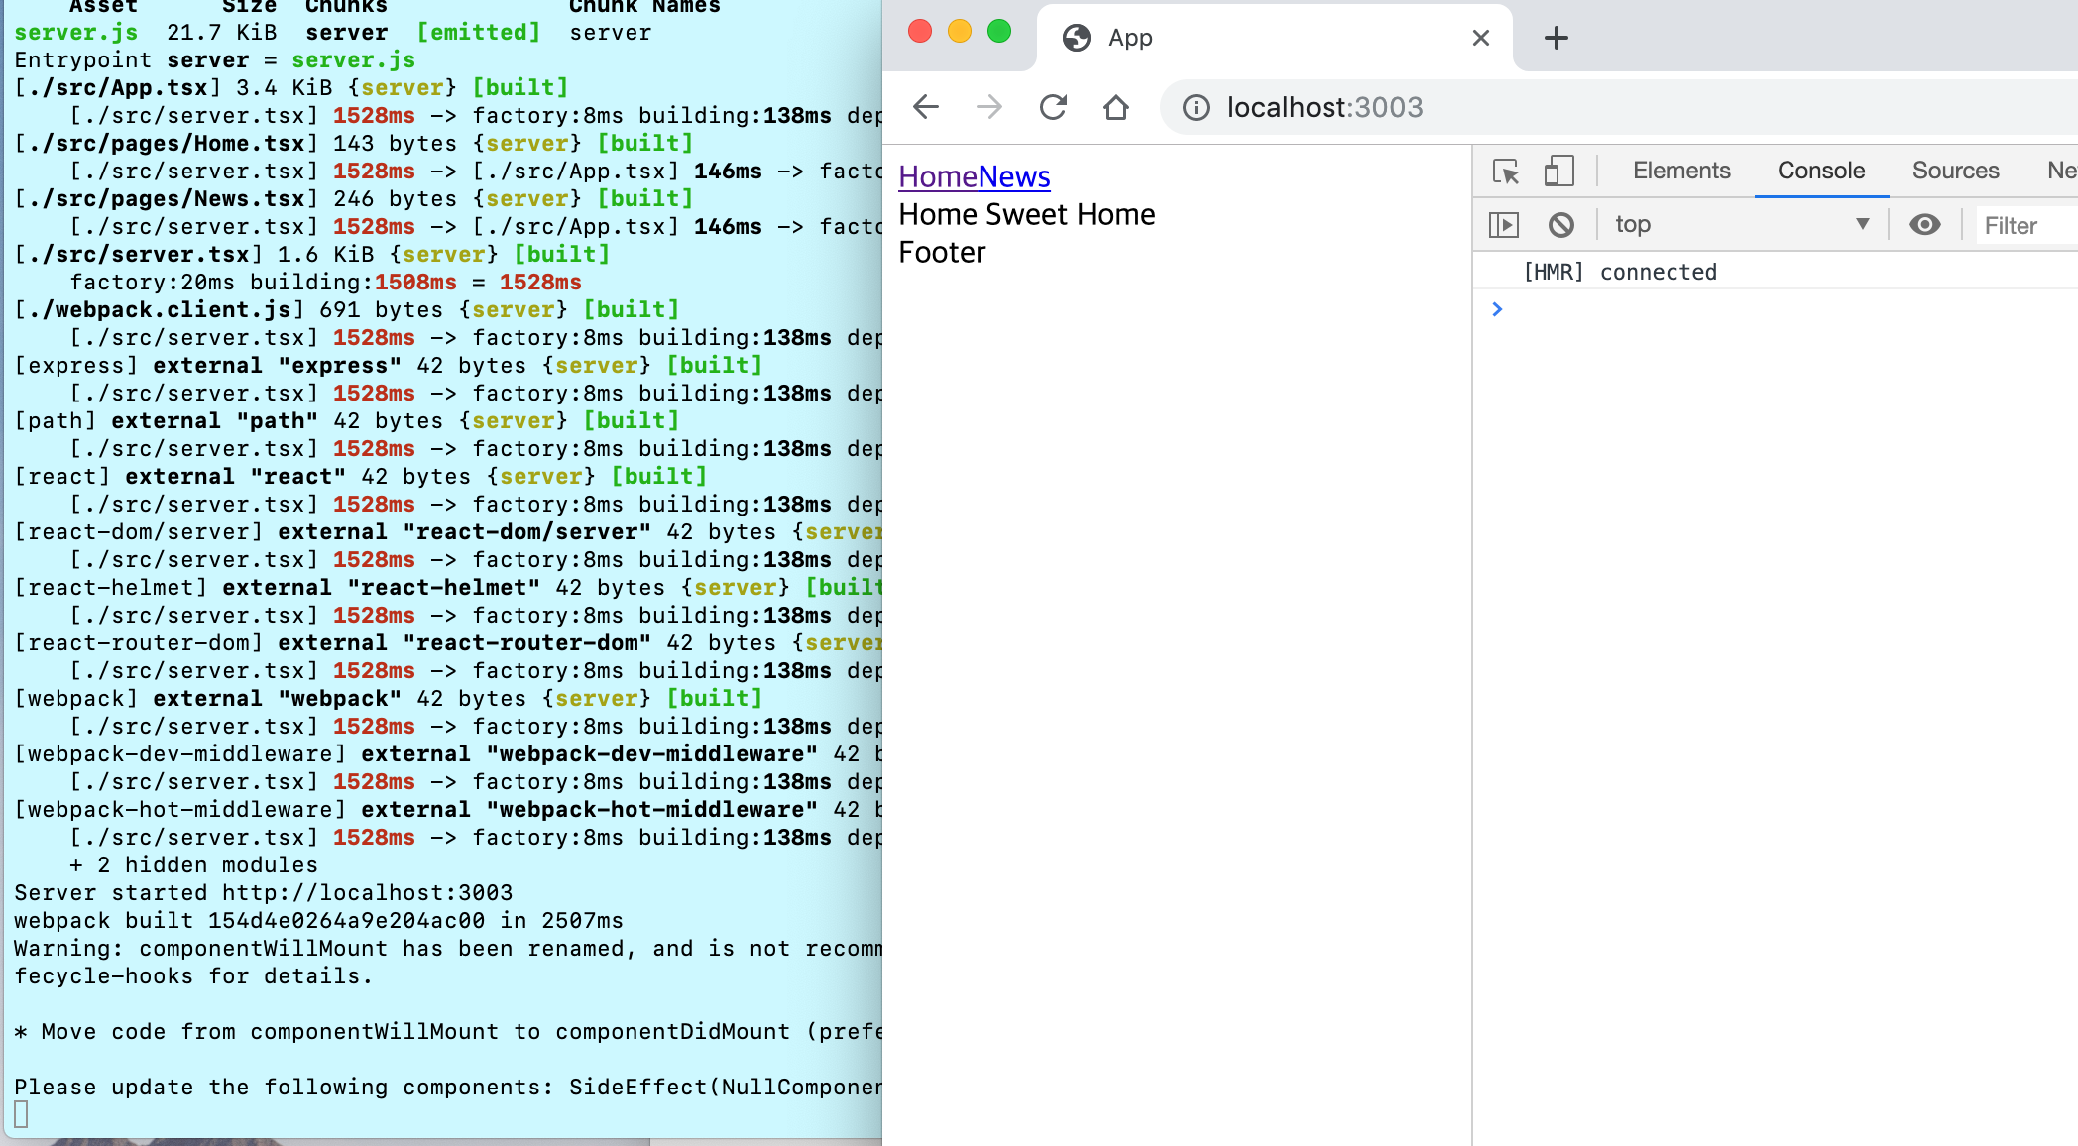Toggle the console sidebar panel
The height and width of the screenshot is (1146, 2078).
click(1504, 225)
